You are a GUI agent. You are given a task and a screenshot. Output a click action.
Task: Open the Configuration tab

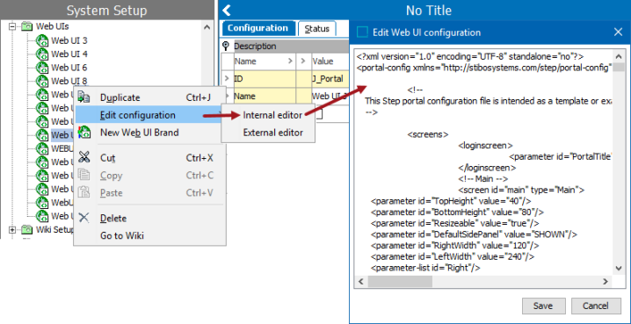click(258, 28)
